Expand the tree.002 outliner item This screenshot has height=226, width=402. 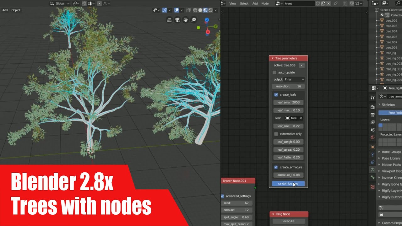(x=377, y=21)
